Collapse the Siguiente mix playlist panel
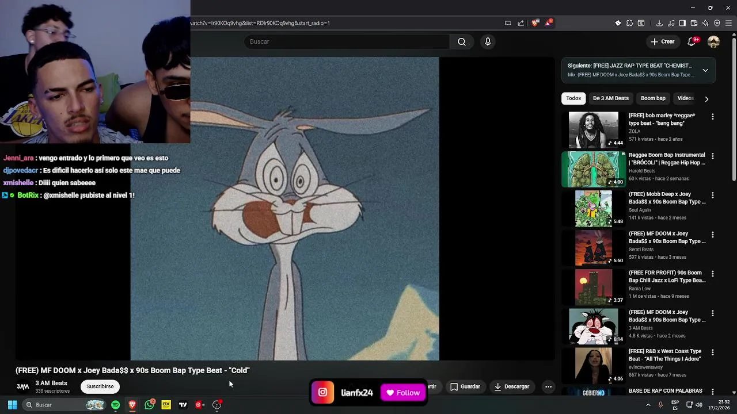 (x=705, y=70)
